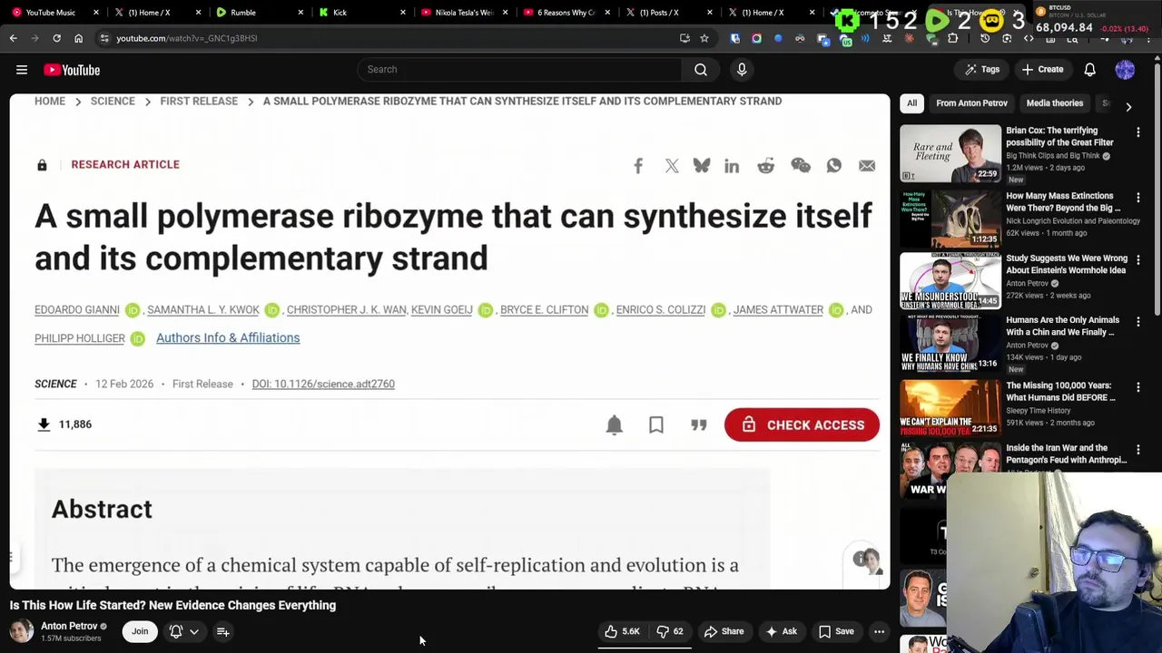The height and width of the screenshot is (653, 1162).
Task: Select Media theories filter chip
Action: 1055,103
